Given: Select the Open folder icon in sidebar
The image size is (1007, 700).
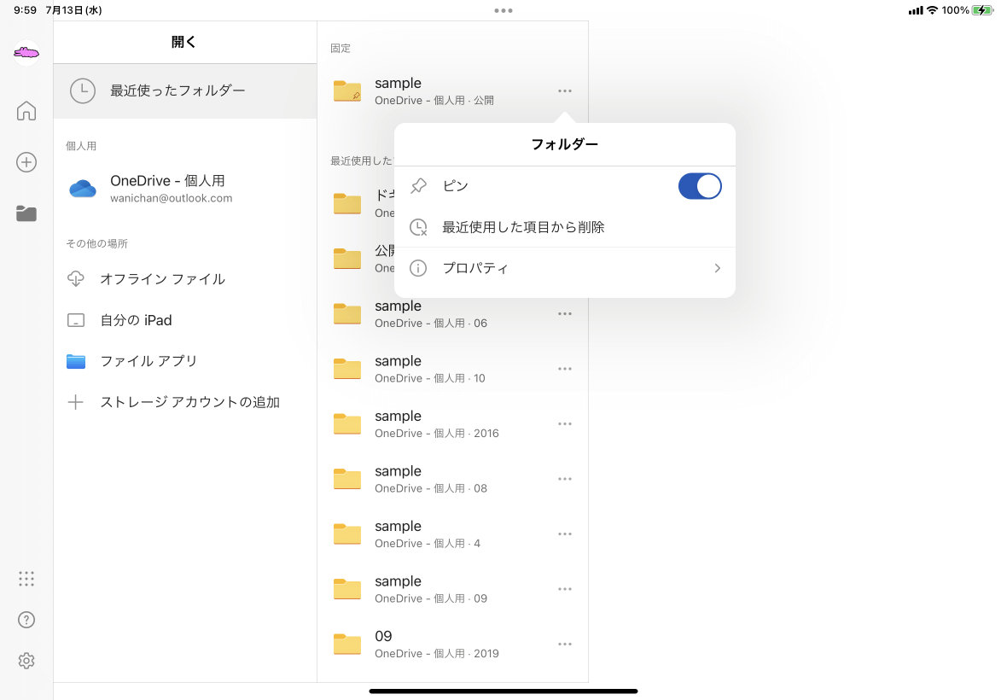Looking at the screenshot, I should coord(26,214).
